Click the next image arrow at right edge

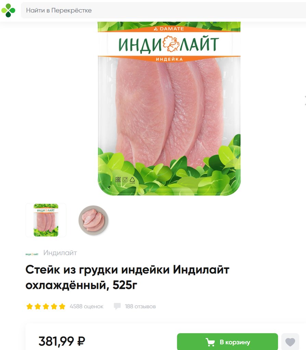click(x=305, y=100)
